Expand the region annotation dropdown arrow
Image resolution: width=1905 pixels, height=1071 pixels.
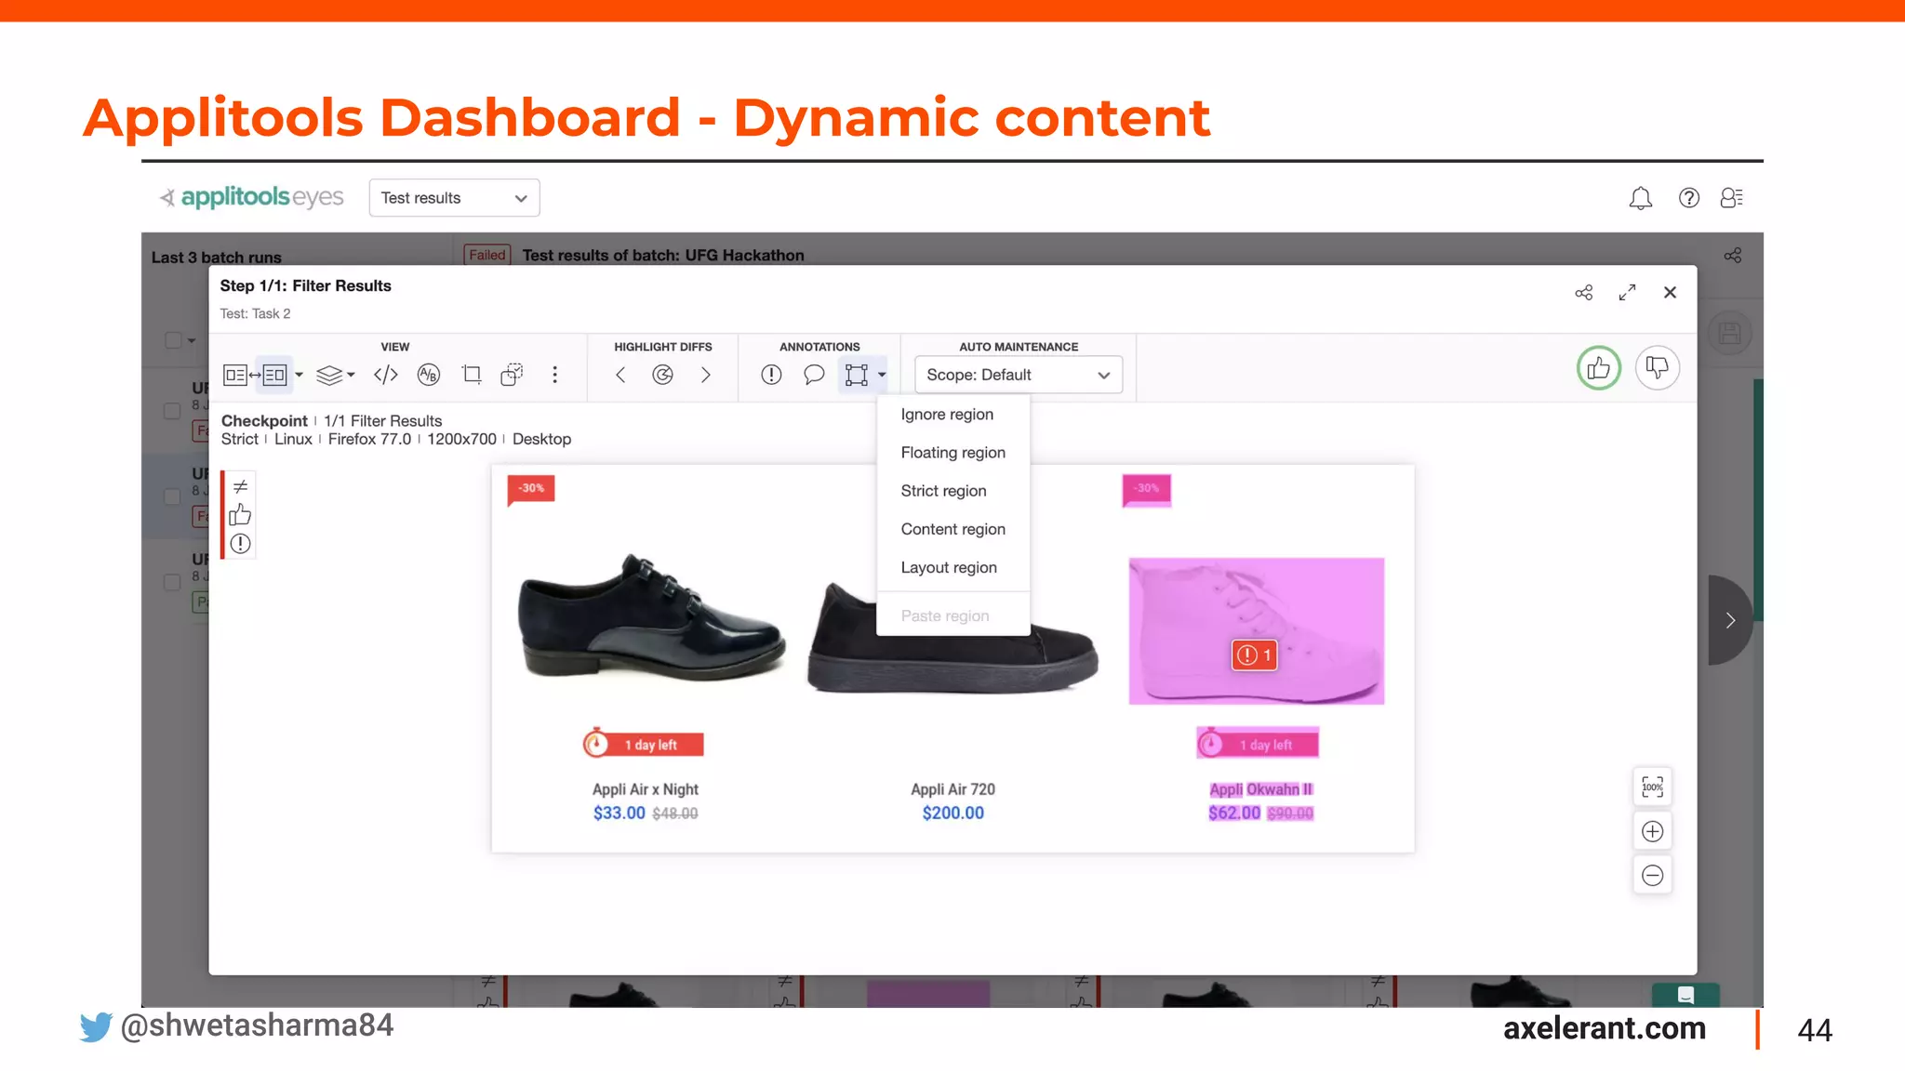881,375
